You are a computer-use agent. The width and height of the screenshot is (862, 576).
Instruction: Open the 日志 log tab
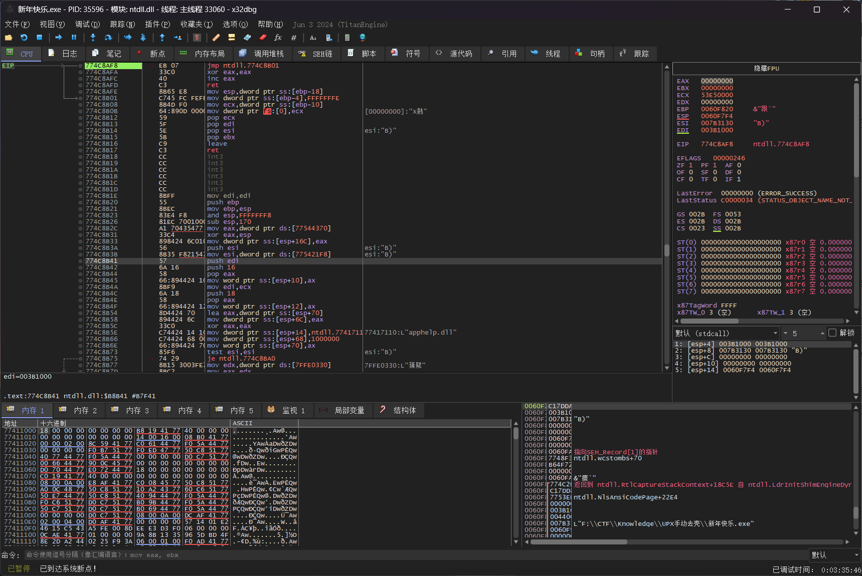click(63, 54)
